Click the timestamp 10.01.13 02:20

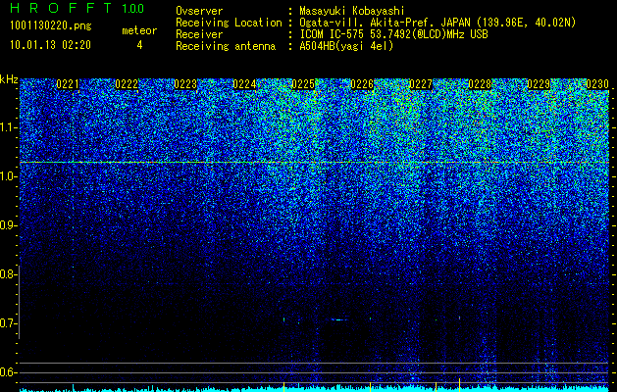tap(50, 45)
